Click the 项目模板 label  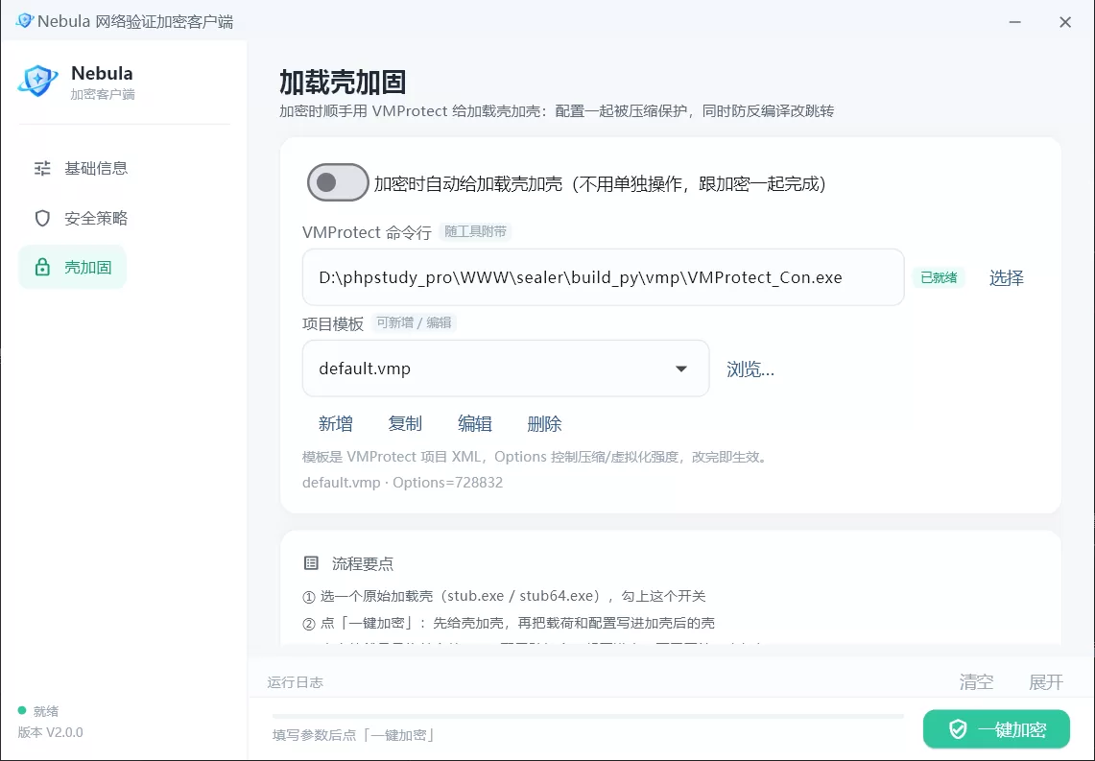pos(333,324)
